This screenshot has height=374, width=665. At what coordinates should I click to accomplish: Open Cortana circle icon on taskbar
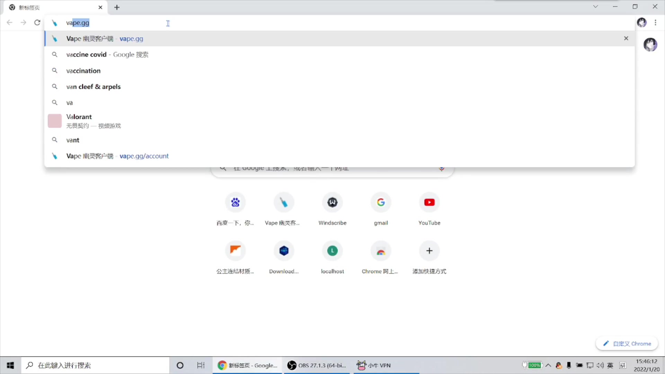180,365
